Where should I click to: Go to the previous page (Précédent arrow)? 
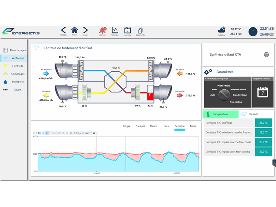(63, 30)
